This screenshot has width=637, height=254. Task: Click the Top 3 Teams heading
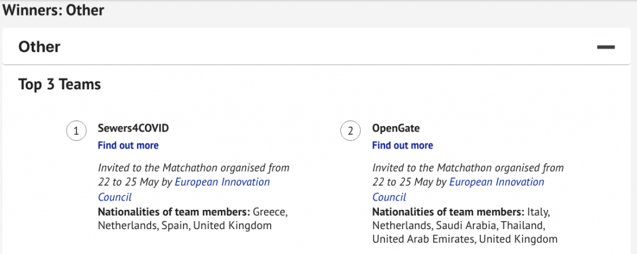tap(60, 84)
